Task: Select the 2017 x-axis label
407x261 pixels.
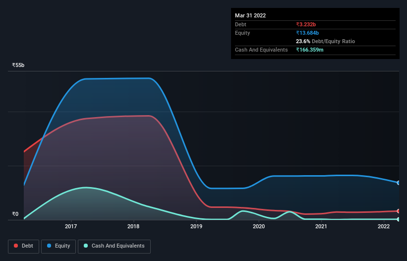Action: pyautogui.click(x=71, y=226)
